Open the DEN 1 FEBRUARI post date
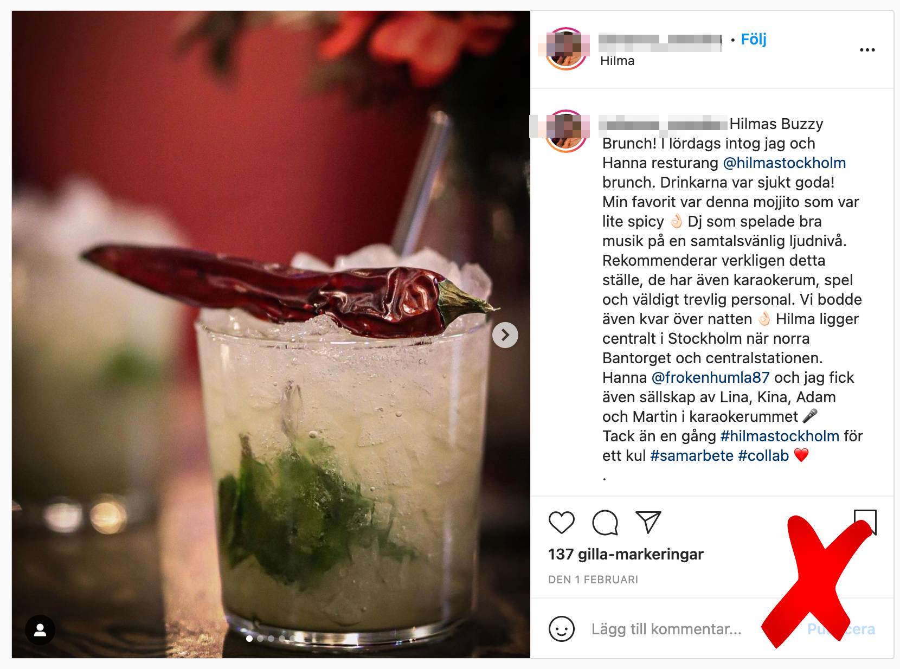Viewport: 900px width, 669px height. [x=593, y=580]
